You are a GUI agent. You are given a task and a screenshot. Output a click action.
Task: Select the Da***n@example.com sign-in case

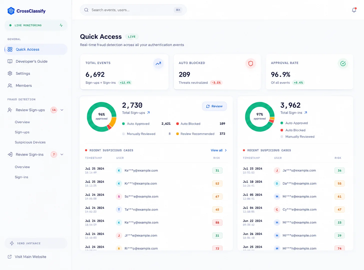[295, 183]
